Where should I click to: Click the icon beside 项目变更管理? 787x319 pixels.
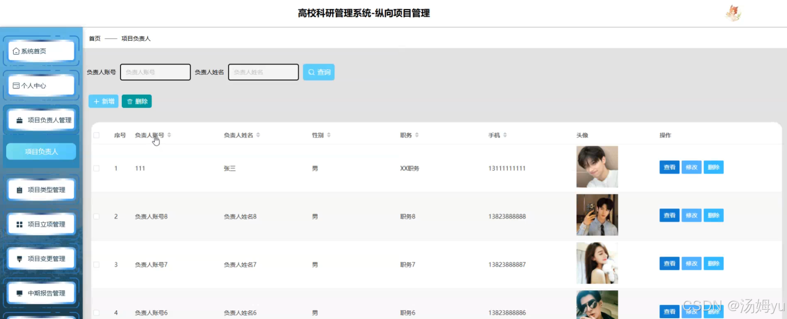[19, 259]
